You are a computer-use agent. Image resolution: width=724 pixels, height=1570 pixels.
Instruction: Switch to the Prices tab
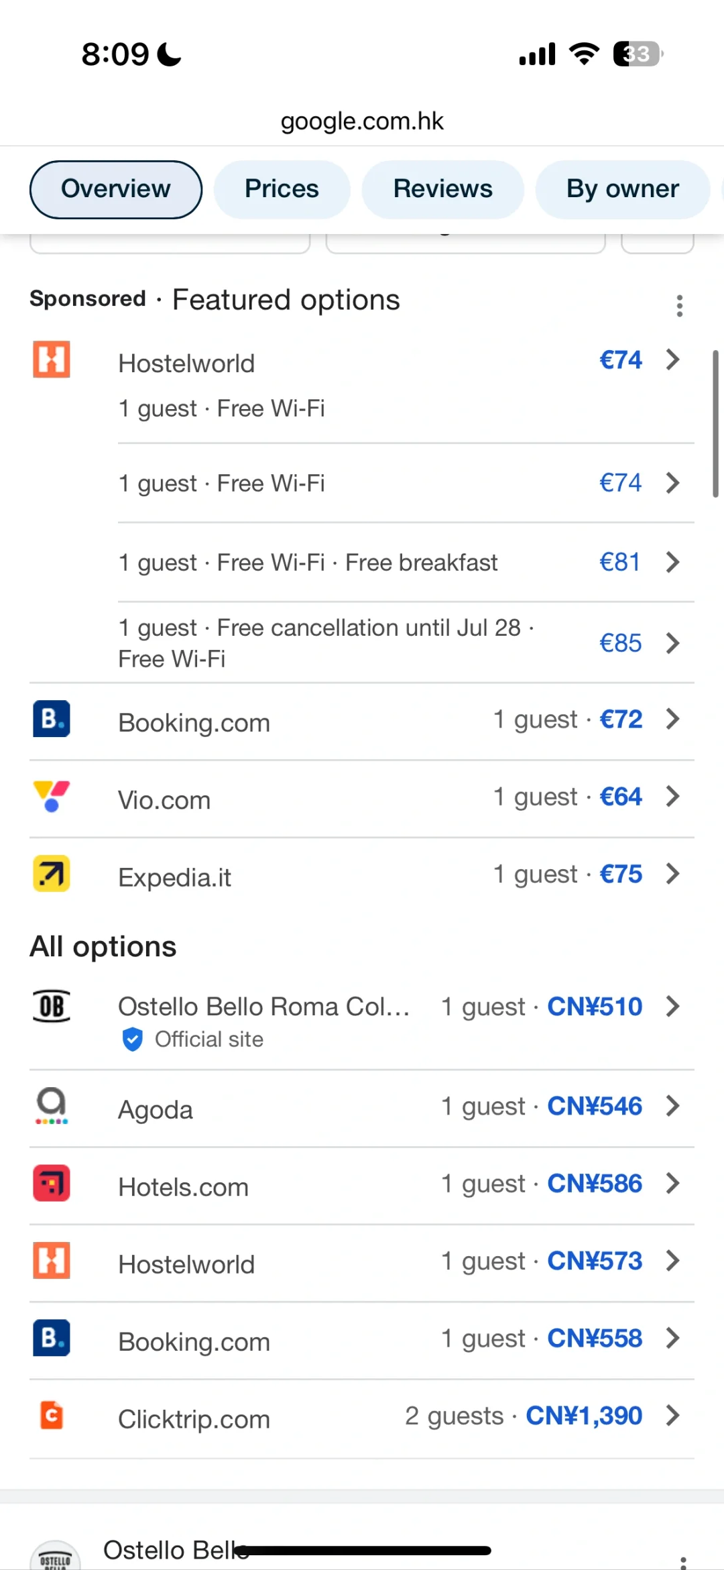282,189
